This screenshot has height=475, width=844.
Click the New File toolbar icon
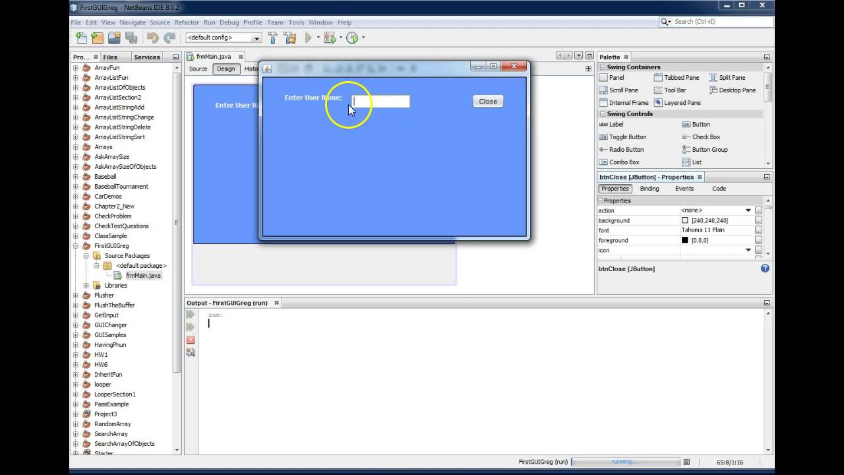pyautogui.click(x=81, y=38)
